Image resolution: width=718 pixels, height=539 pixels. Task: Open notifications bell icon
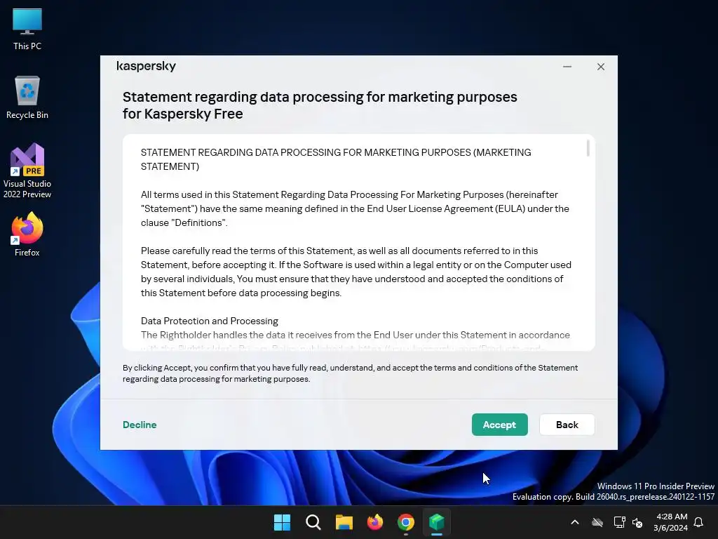[698, 522]
